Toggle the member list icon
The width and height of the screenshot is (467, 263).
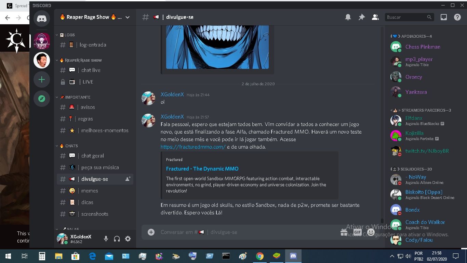pyautogui.click(x=375, y=17)
